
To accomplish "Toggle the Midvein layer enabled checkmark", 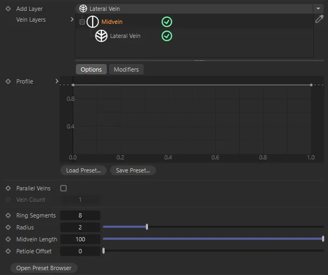I will pos(167,22).
